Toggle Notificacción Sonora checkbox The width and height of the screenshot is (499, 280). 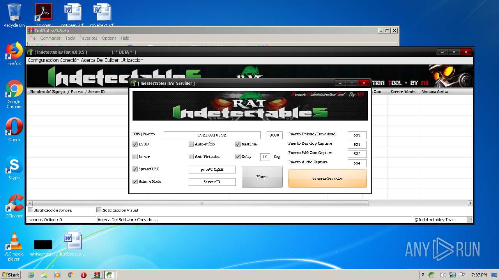tap(30, 210)
